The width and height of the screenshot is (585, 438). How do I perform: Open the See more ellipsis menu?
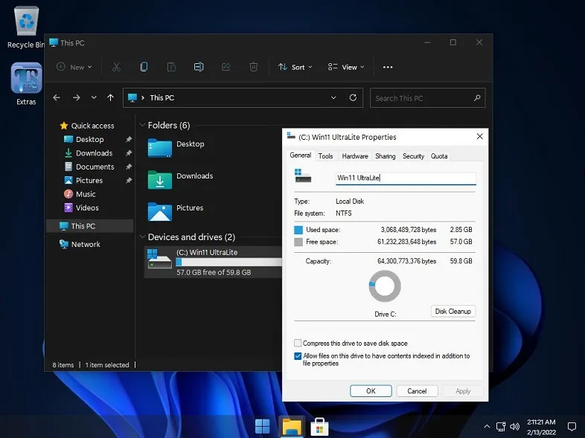pos(388,67)
